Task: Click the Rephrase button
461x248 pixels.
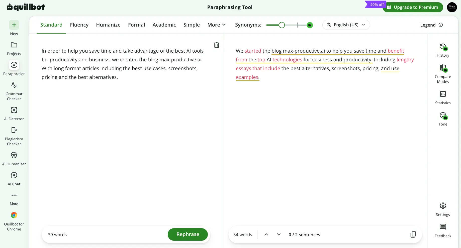Action: pos(188,234)
